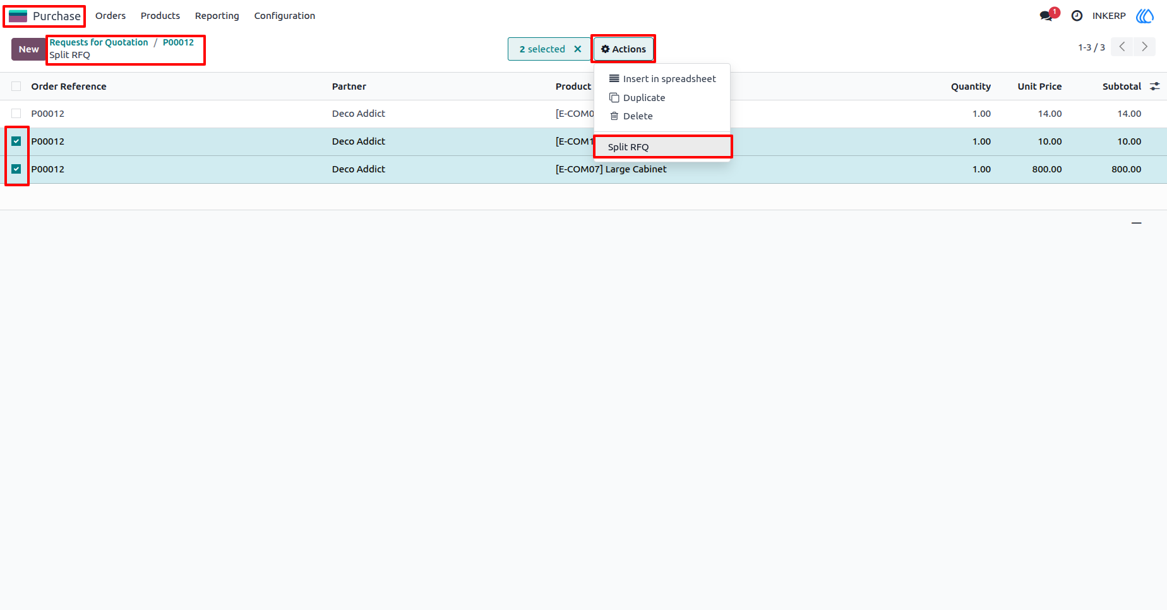
Task: Sort by Partner column header
Action: click(349, 87)
